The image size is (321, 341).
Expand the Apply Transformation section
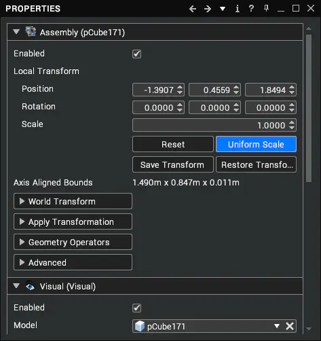point(73,221)
